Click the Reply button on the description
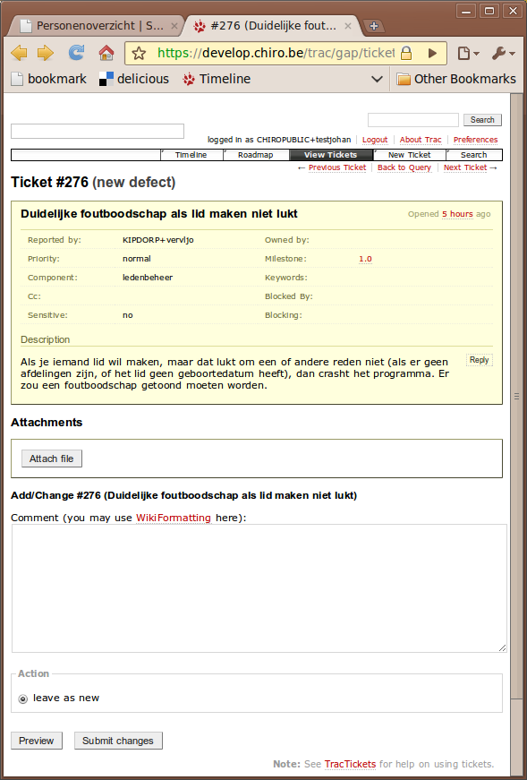 [x=480, y=360]
